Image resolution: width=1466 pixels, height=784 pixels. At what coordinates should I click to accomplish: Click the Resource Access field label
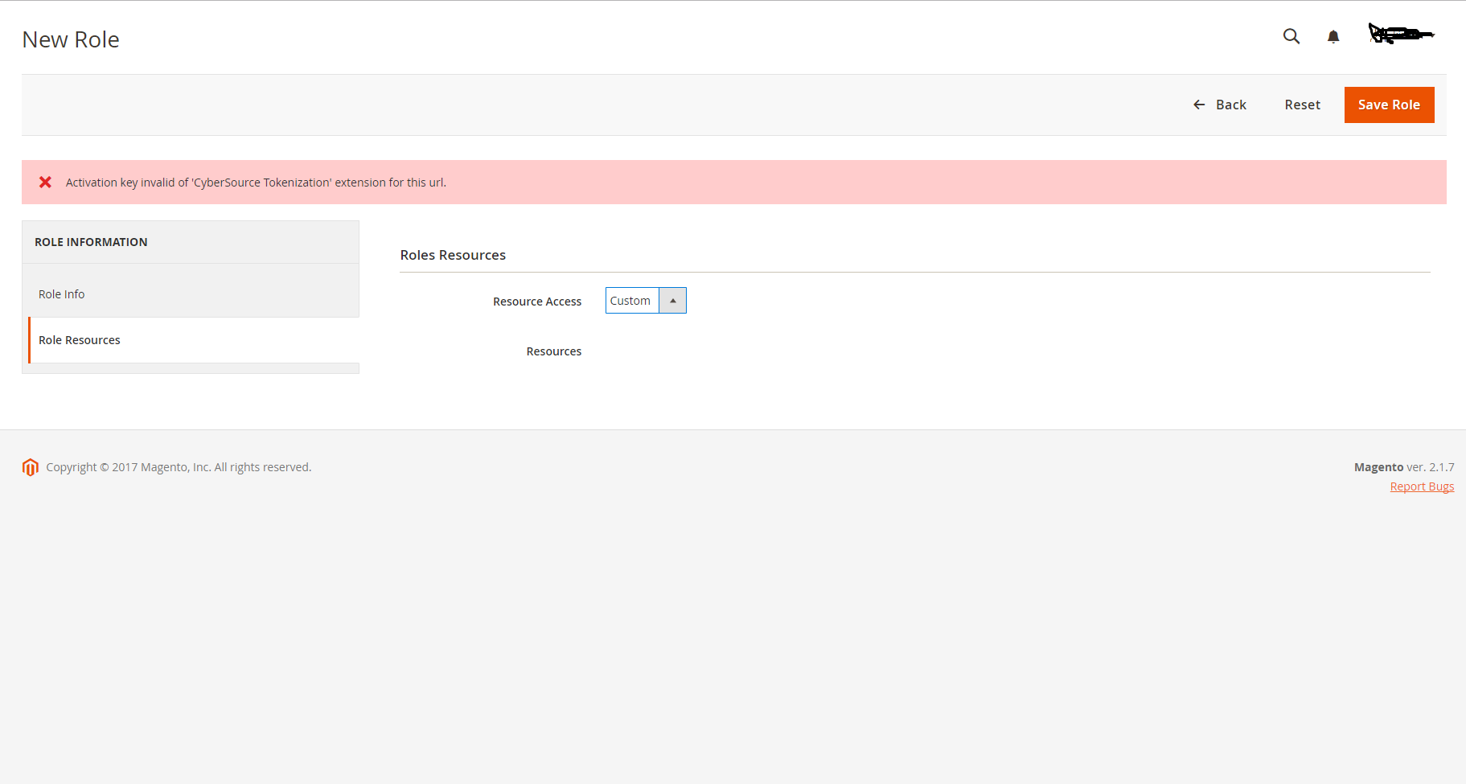536,302
